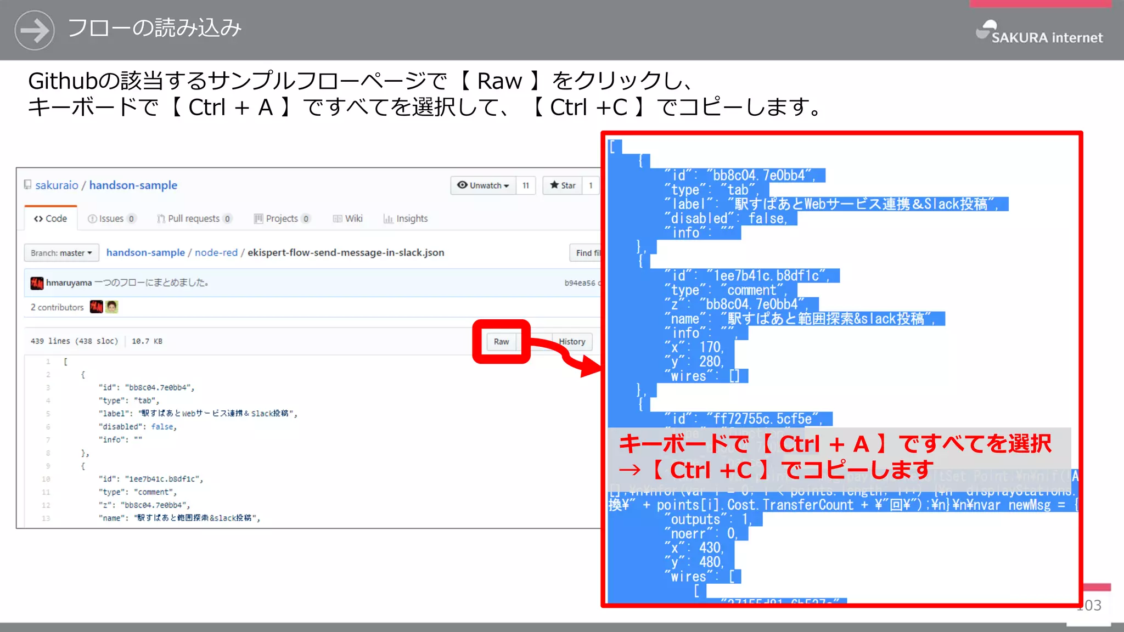Click line number 1 in the code view
Viewport: 1124px width, 632px height.
(48, 362)
